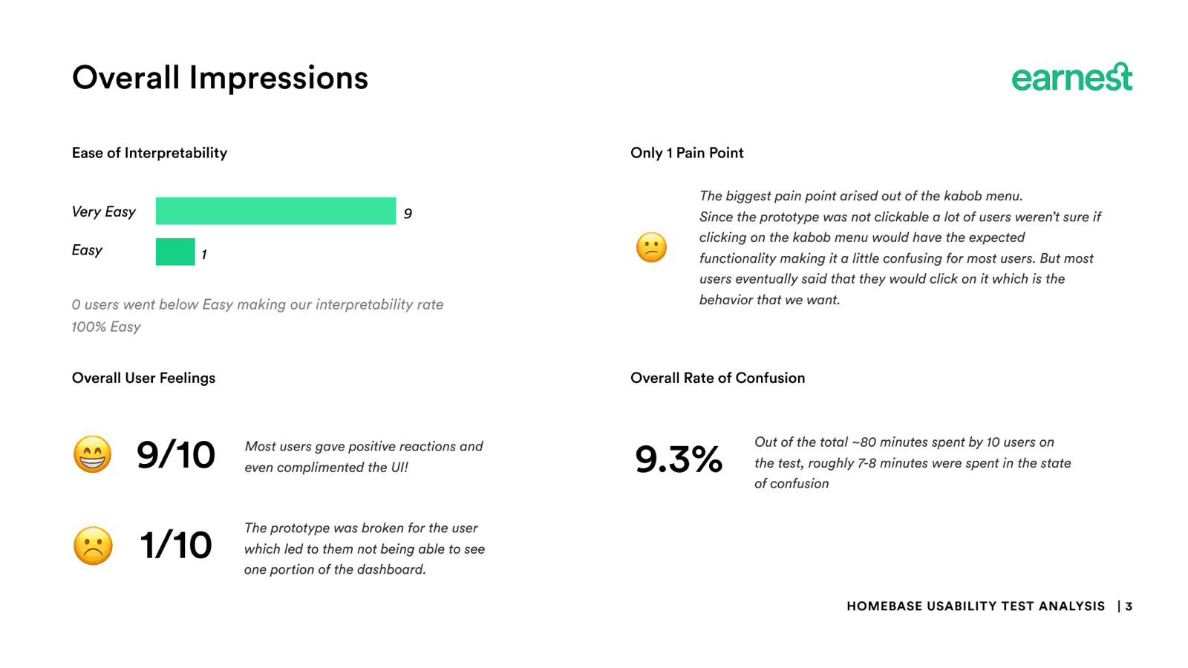Click the Overall Rate of Confusion heading
1188x668 pixels.
(717, 378)
